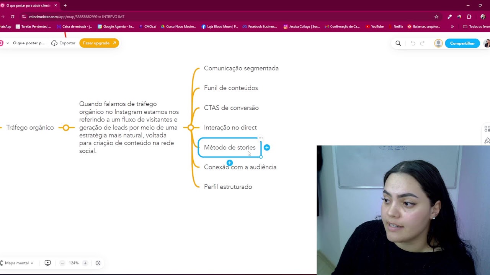
Task: Click the Fazer upgrade button
Action: (x=99, y=43)
